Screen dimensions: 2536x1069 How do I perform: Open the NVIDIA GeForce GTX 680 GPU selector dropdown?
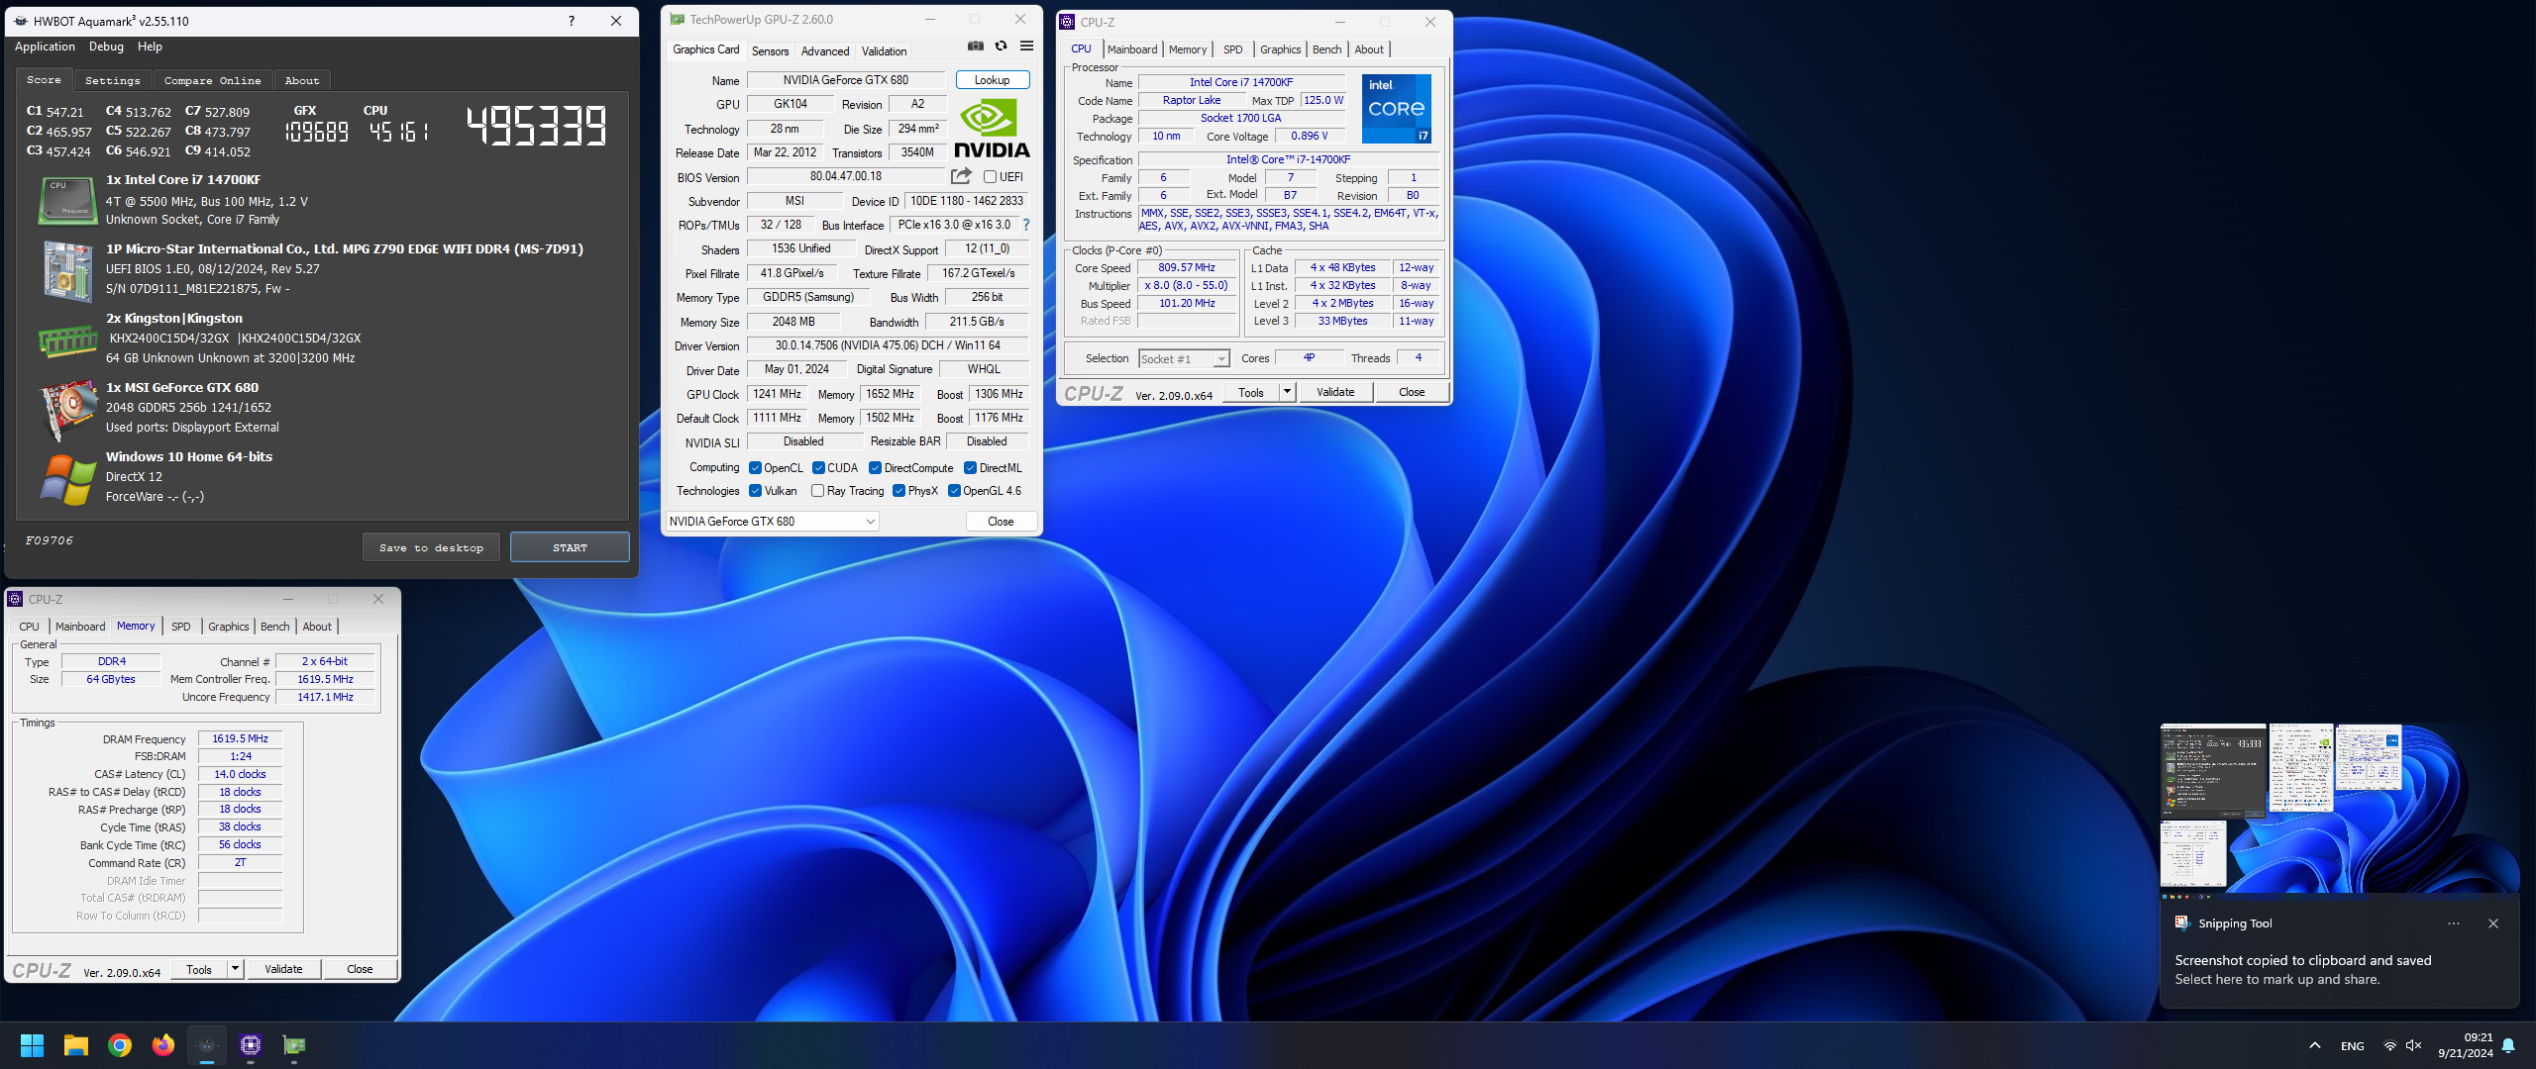[772, 522]
